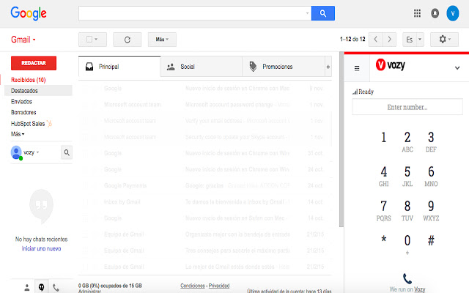Expand the input language dropdown arrow
This screenshot has height=293, width=469.
[x=420, y=40]
